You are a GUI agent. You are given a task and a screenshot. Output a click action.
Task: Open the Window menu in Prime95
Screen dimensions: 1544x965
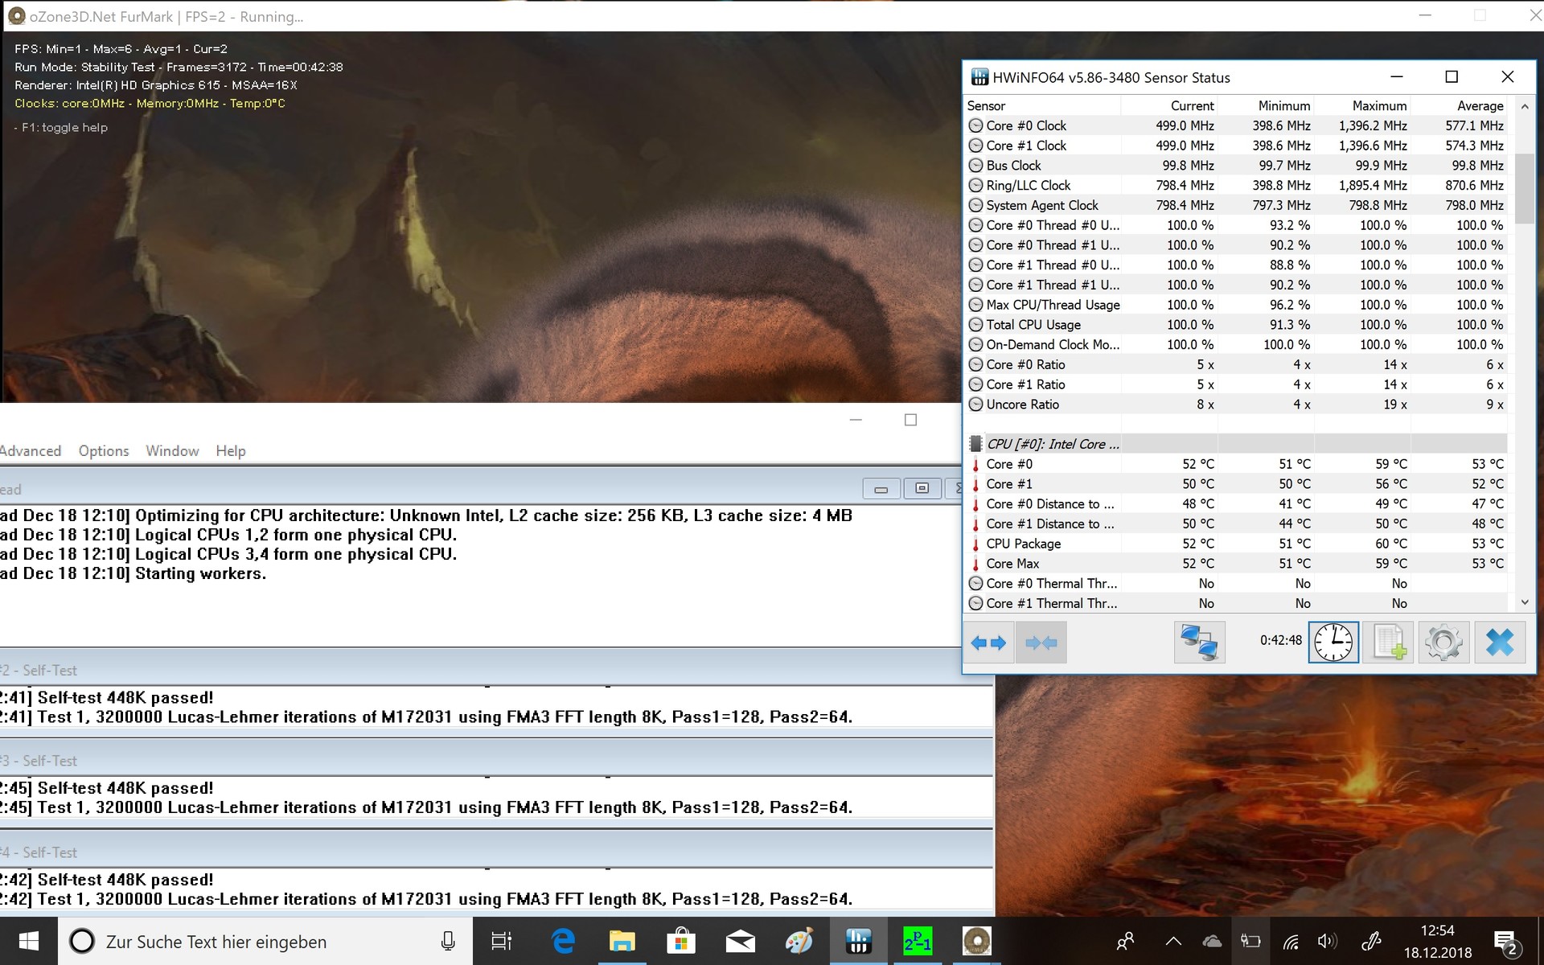click(172, 451)
